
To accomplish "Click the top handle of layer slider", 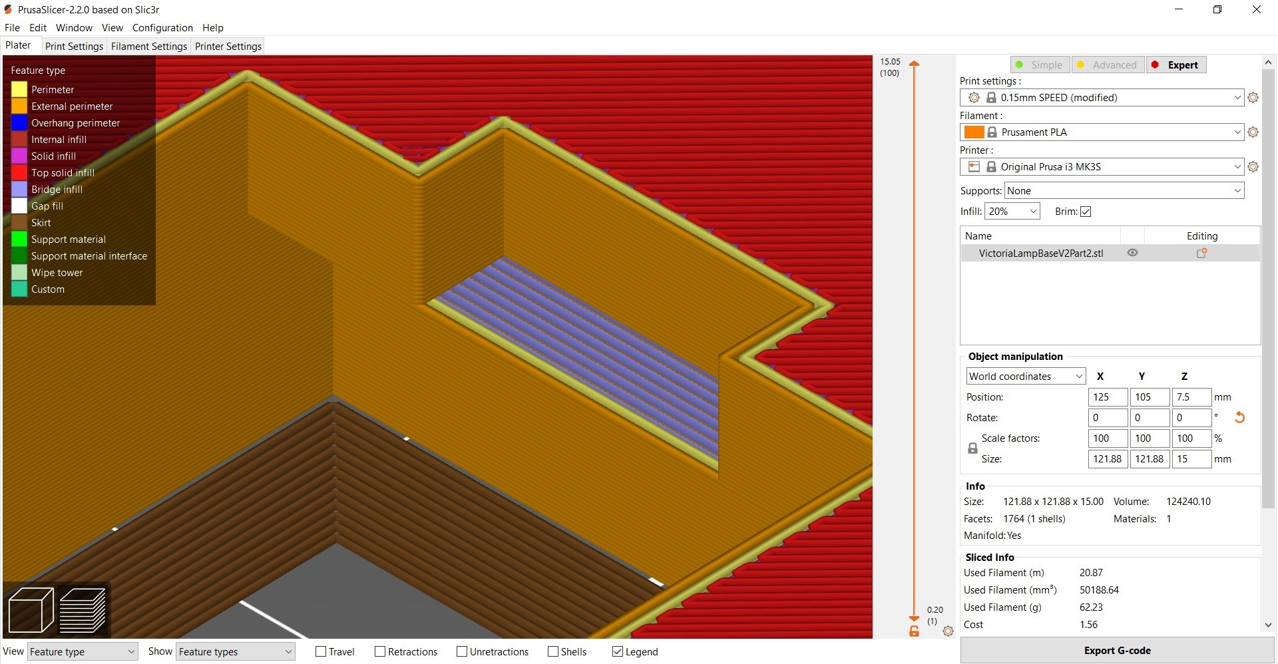I will [x=914, y=64].
